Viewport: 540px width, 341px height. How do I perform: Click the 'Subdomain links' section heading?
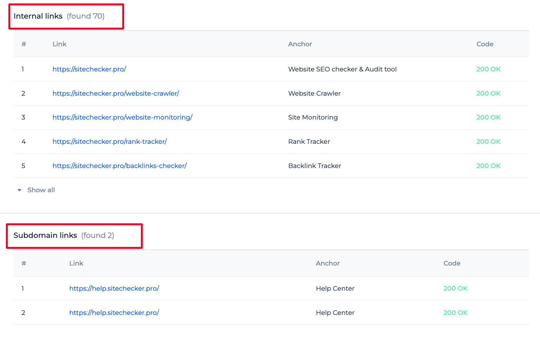pos(45,235)
